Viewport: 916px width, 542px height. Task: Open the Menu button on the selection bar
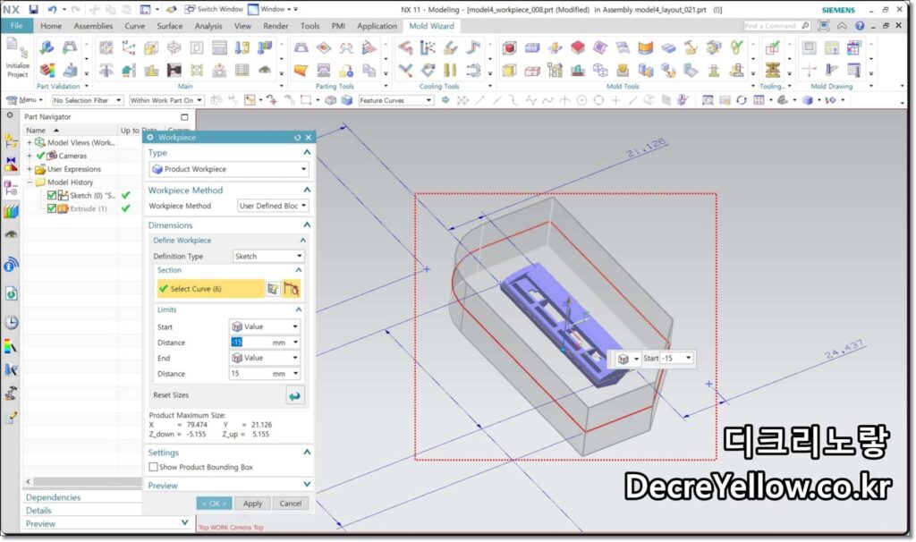(x=23, y=100)
